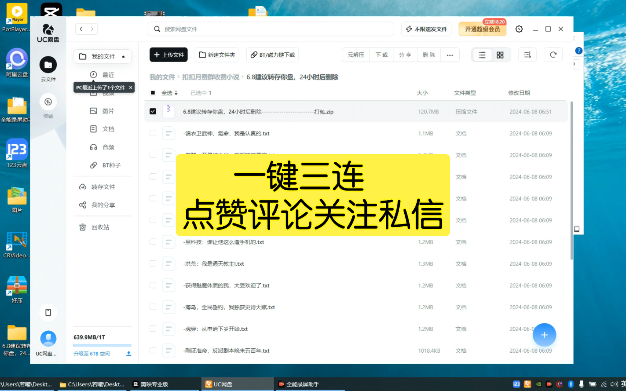Open 我的分享 section
Viewport: 626px width, 391px height.
tap(97, 205)
